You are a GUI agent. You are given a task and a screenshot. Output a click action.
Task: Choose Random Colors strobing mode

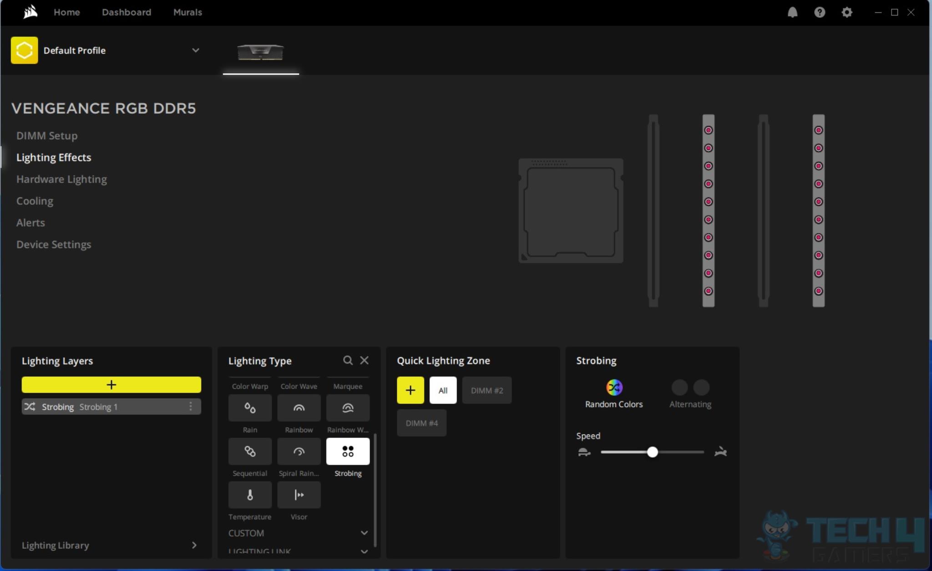[x=614, y=394]
